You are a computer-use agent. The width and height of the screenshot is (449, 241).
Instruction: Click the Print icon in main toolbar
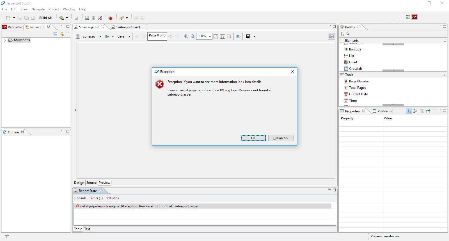[x=33, y=18]
